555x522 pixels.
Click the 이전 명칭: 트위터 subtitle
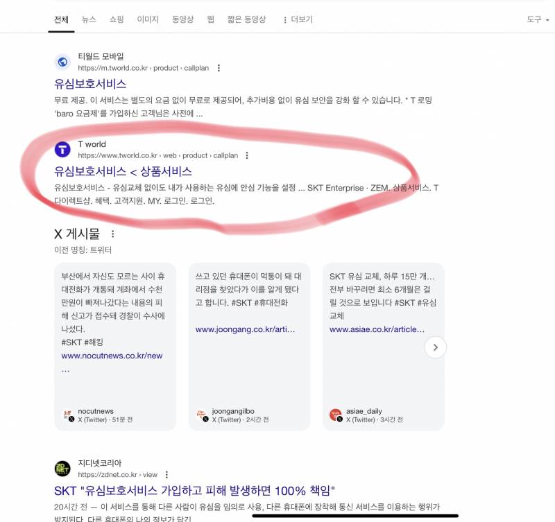83,250
